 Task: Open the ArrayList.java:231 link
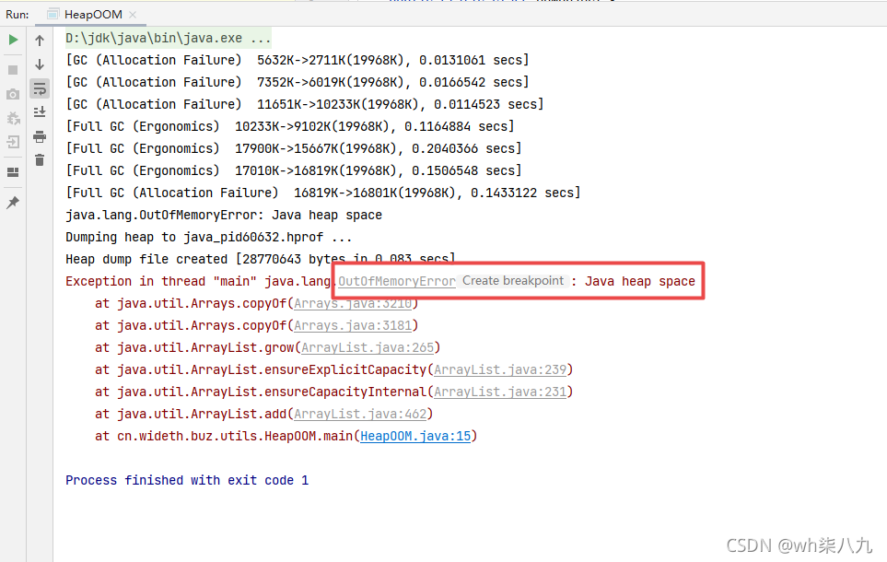point(500,392)
